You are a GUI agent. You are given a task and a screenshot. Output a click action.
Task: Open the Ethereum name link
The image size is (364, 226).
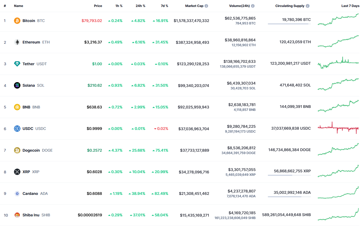click(31, 42)
